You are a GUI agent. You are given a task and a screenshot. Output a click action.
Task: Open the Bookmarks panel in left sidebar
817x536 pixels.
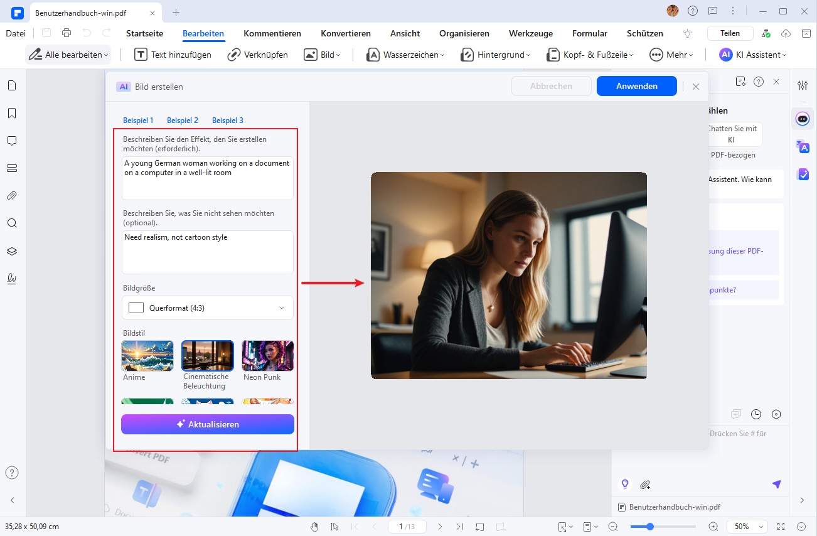click(12, 114)
